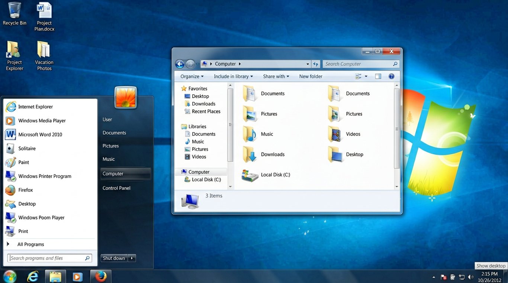This screenshot has height=283, width=508.
Task: Expand All Programs in the Start menu
Action: (30, 244)
